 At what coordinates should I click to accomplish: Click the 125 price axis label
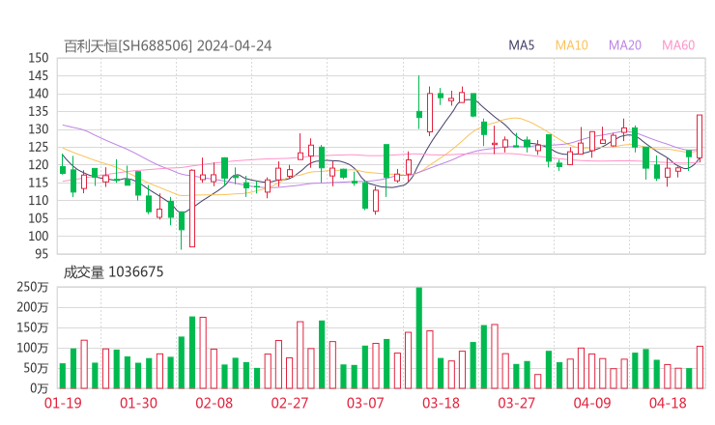click(x=39, y=147)
